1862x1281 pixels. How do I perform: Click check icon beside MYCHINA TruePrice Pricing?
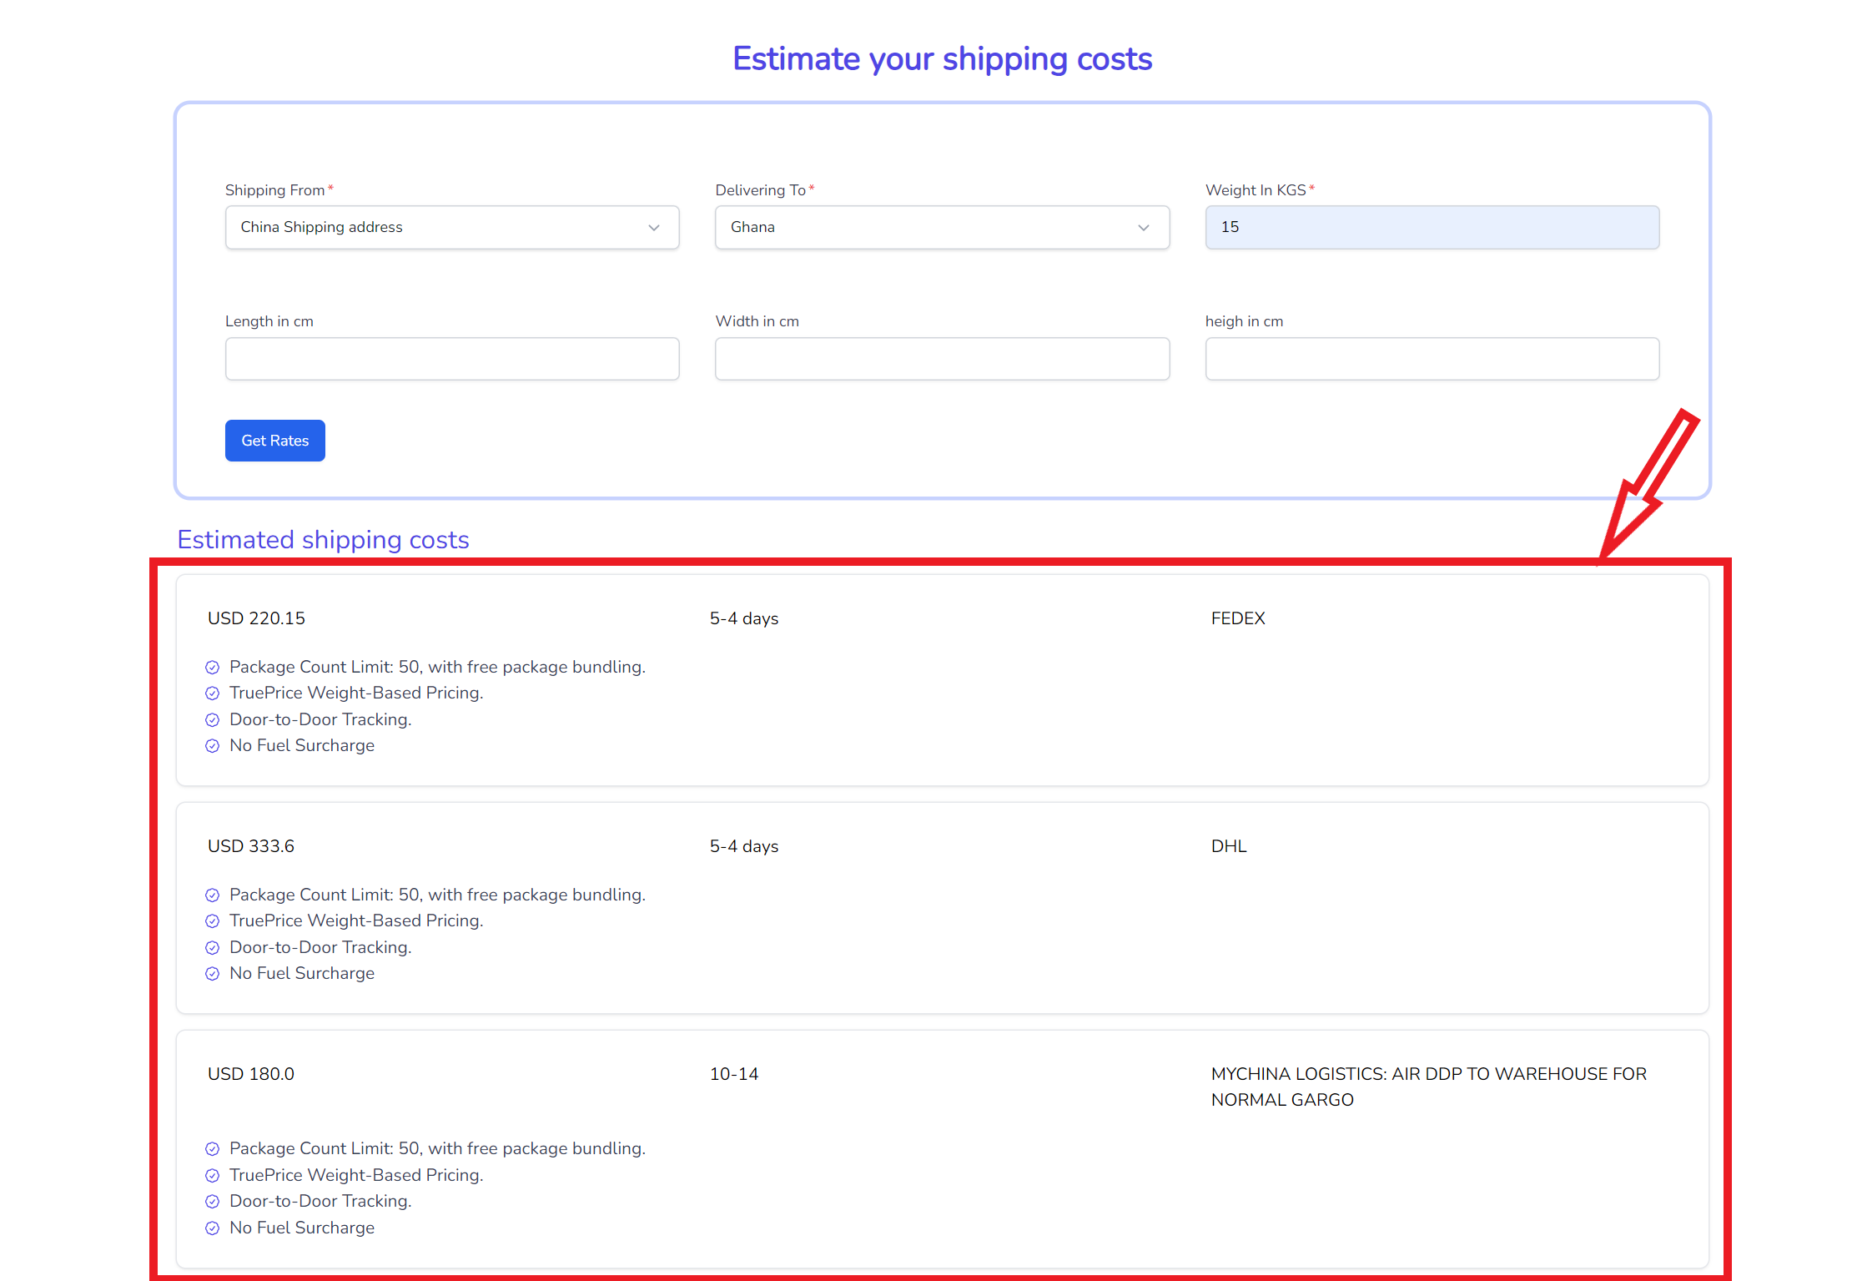coord(213,1176)
